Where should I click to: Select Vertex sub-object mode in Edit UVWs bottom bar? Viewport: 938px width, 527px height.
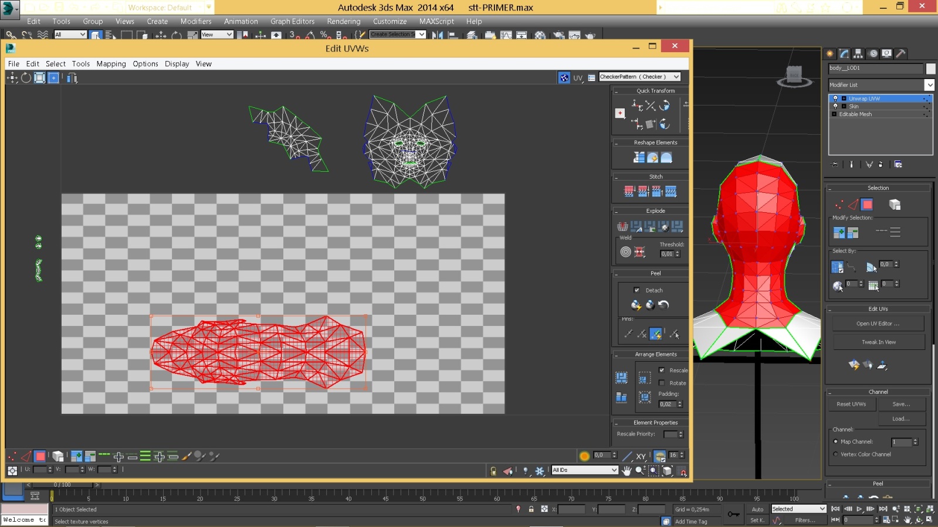[x=12, y=456]
